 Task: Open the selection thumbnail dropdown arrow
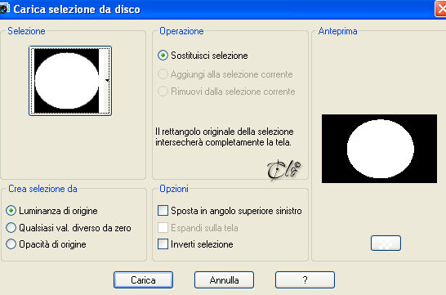107,81
